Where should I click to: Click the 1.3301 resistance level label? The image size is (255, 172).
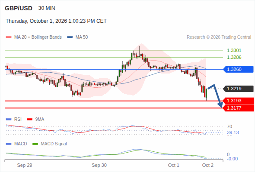pyautogui.click(x=234, y=50)
